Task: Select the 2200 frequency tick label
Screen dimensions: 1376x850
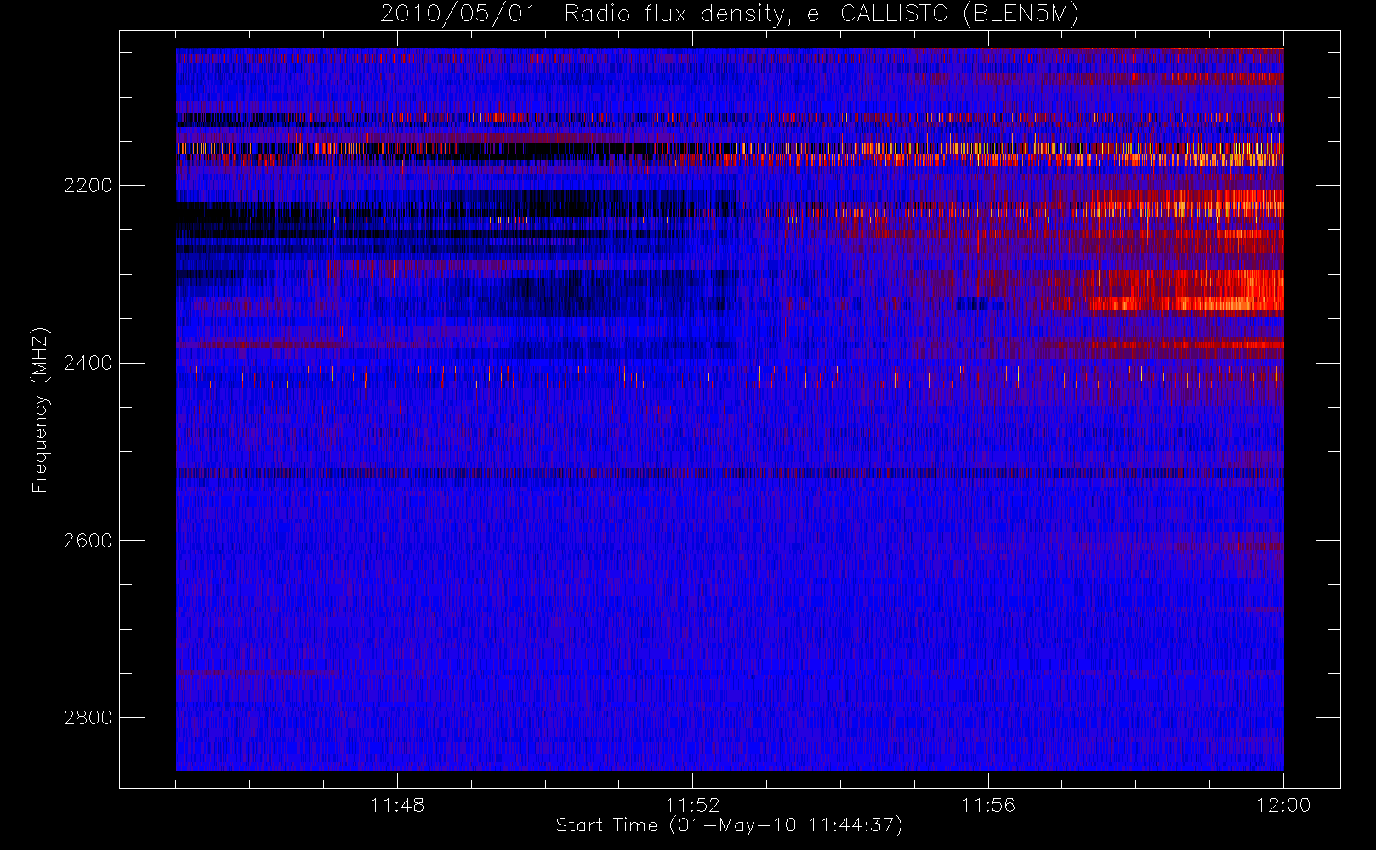Action: 88,186
